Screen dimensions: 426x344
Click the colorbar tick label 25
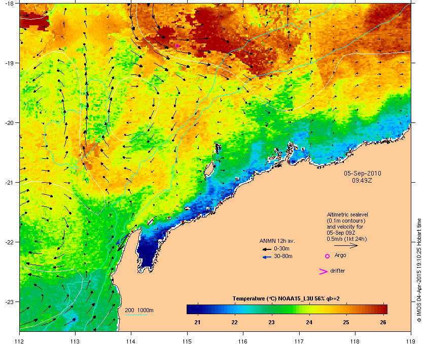click(346, 322)
